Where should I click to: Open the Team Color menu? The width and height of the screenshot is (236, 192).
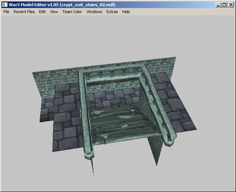pos(72,12)
